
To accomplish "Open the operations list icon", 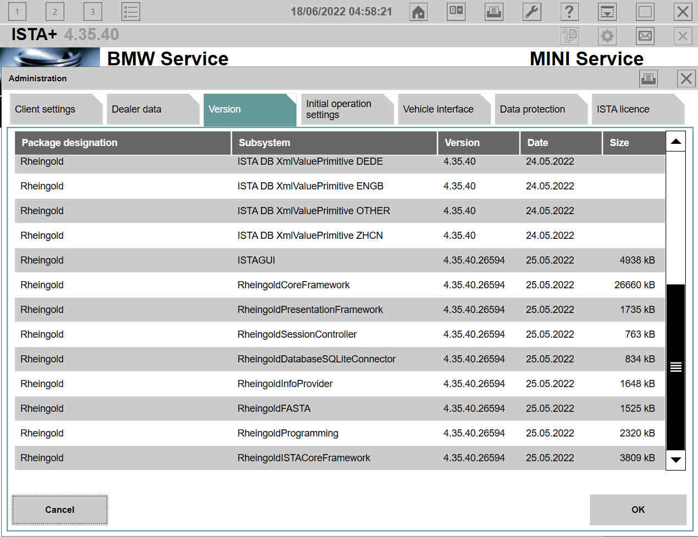I will click(131, 12).
